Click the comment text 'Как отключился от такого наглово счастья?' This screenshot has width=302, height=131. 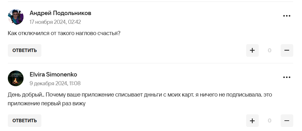click(64, 33)
